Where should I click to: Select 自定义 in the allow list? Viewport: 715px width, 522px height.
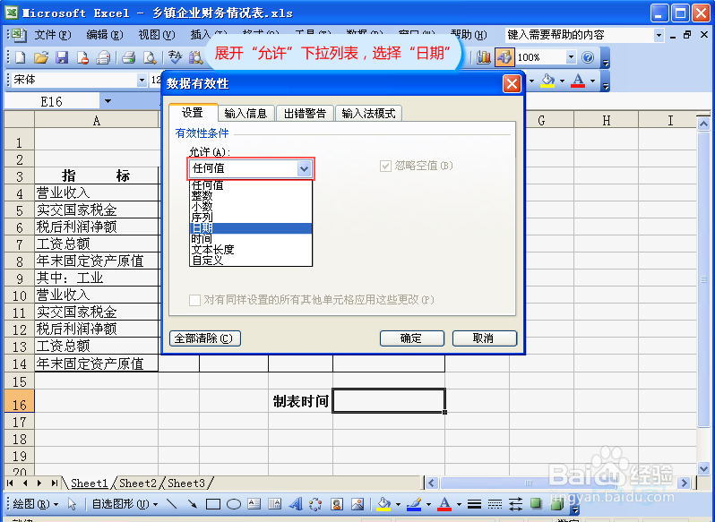click(251, 261)
